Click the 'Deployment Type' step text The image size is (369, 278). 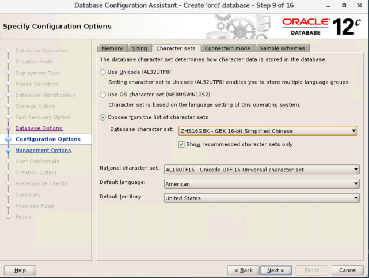pyautogui.click(x=38, y=73)
